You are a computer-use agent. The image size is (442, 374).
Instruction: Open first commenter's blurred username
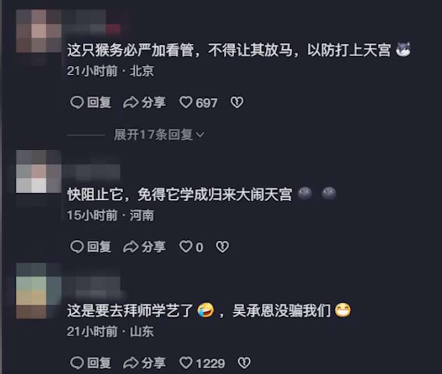click(91, 25)
